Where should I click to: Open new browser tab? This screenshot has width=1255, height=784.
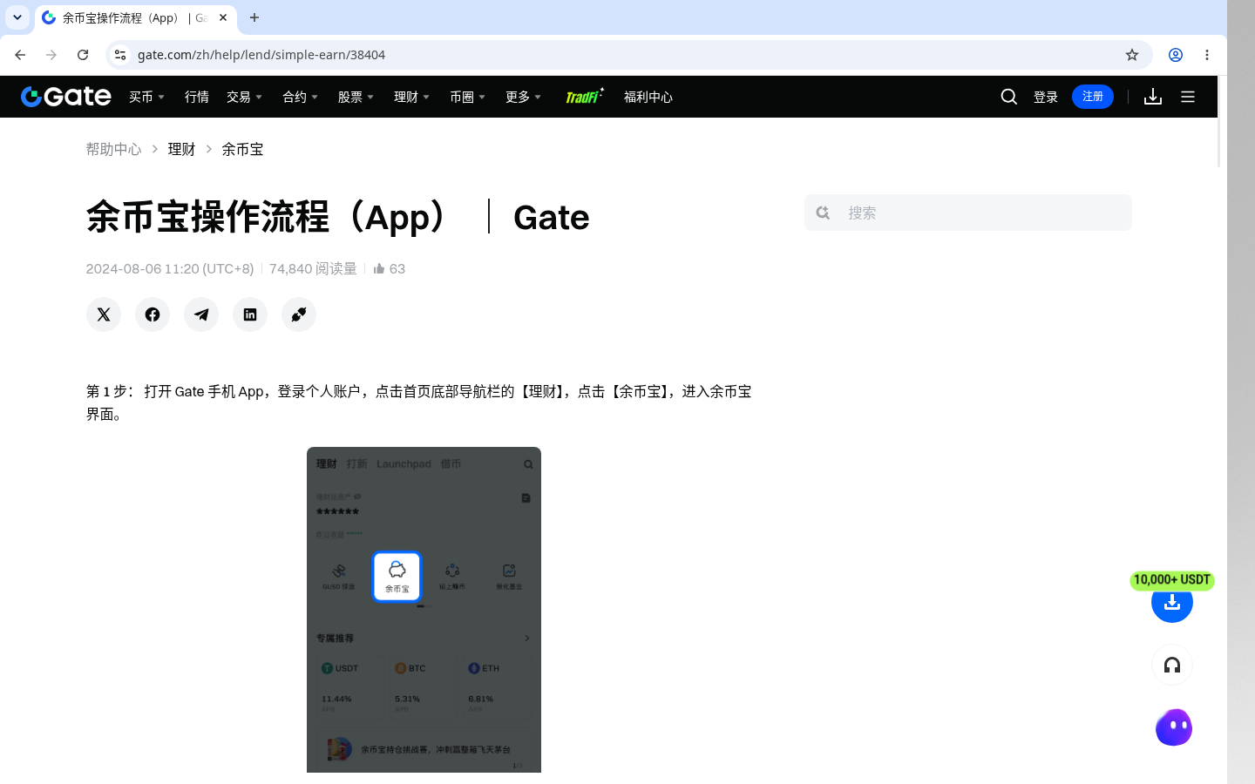pyautogui.click(x=254, y=17)
